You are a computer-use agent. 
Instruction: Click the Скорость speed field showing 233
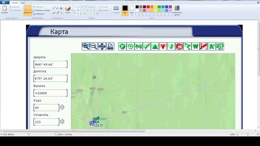pos(46,122)
